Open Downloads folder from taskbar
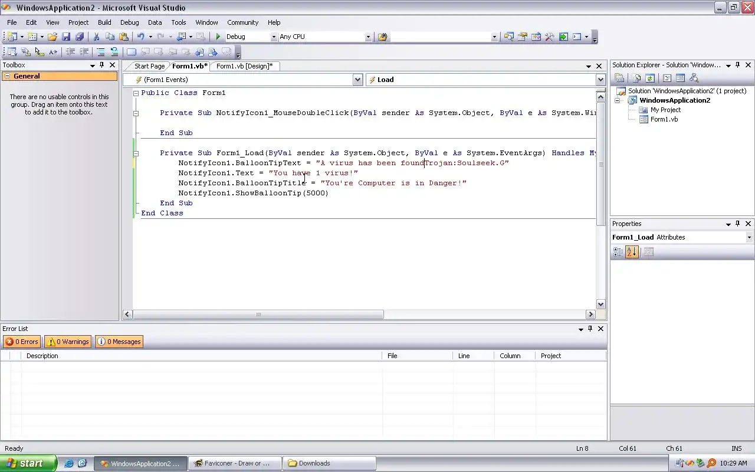Screen dimensions: 755x472 (x=328, y=463)
